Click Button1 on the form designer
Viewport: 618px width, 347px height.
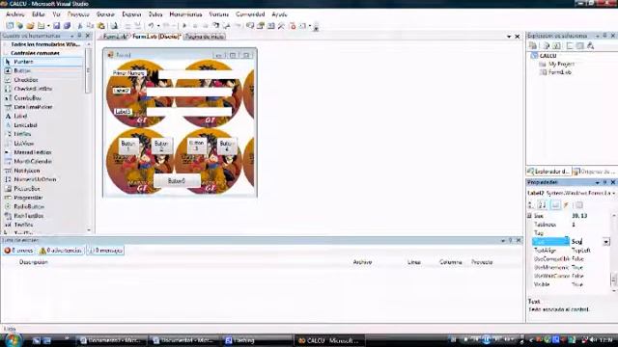click(127, 147)
